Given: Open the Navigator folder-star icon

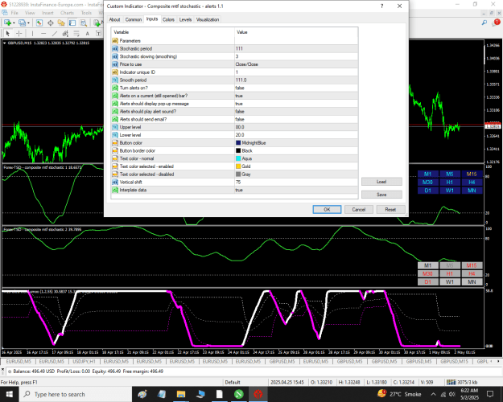Looking at the screenshot, I should 61,23.
